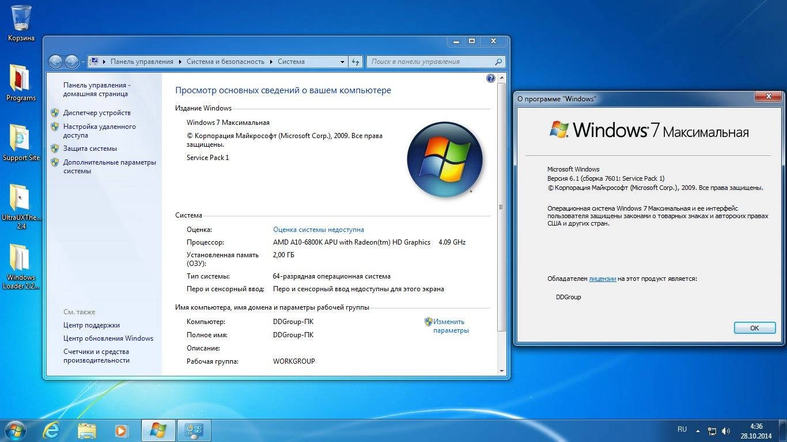Click the shield icon beside Защита системы
This screenshot has width=787, height=442.
click(55, 148)
